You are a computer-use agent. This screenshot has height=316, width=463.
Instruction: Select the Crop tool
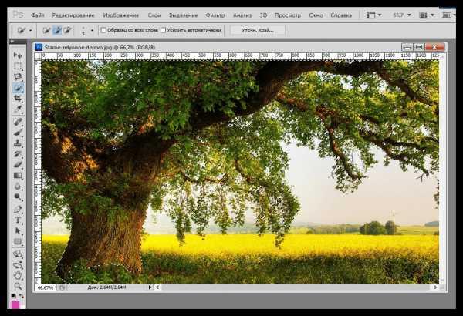[x=18, y=99]
